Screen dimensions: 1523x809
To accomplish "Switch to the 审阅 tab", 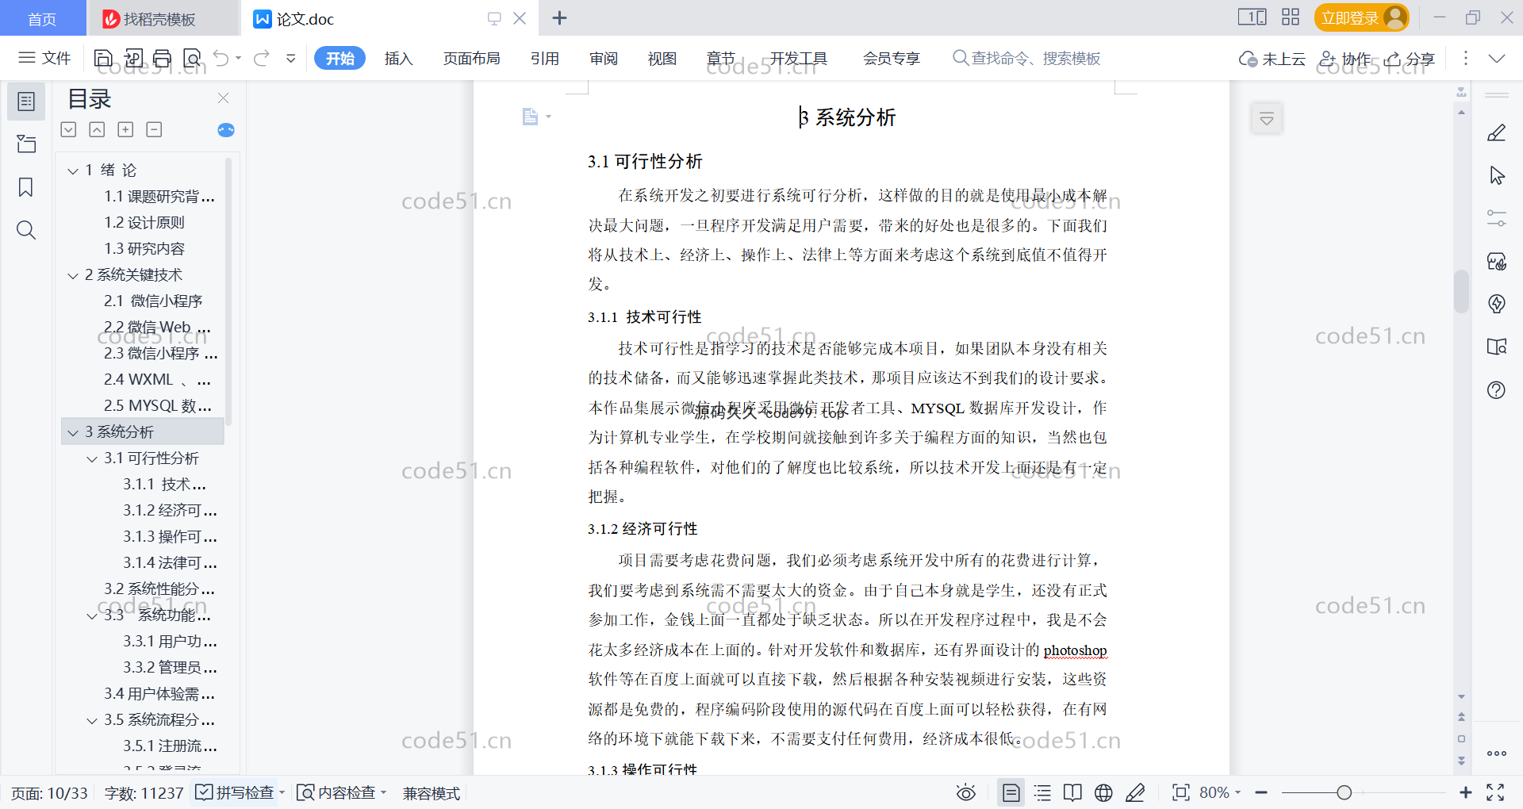I will (x=604, y=58).
